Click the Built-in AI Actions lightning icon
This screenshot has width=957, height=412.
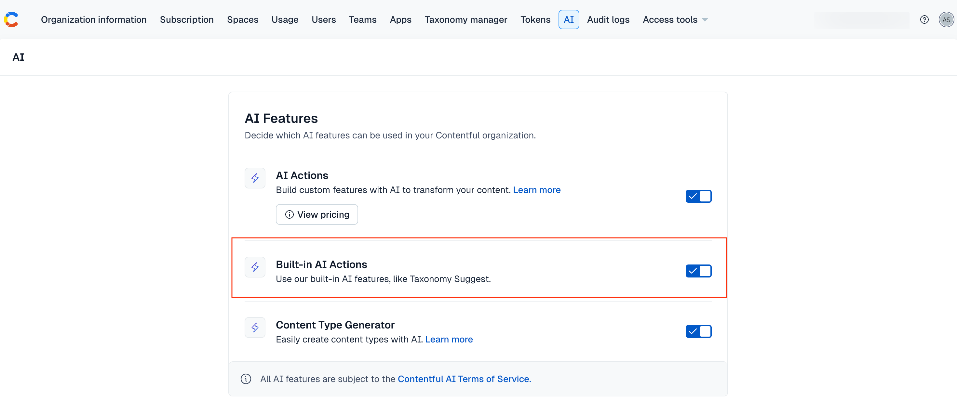pos(255,267)
